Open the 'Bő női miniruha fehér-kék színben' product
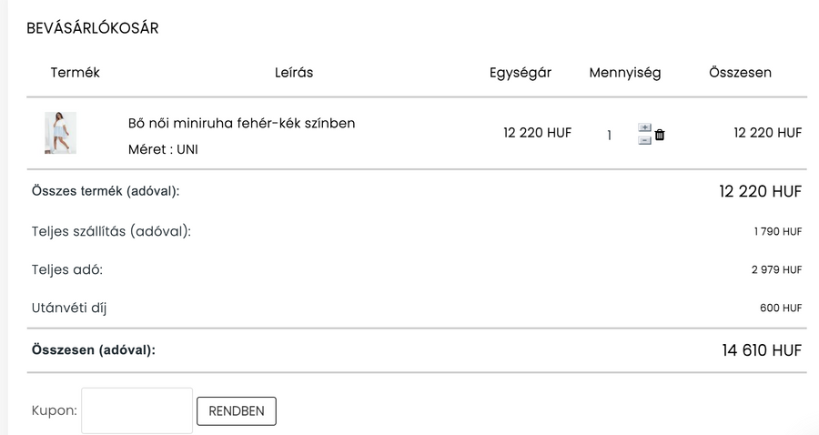This screenshot has height=435, width=819. [x=241, y=123]
